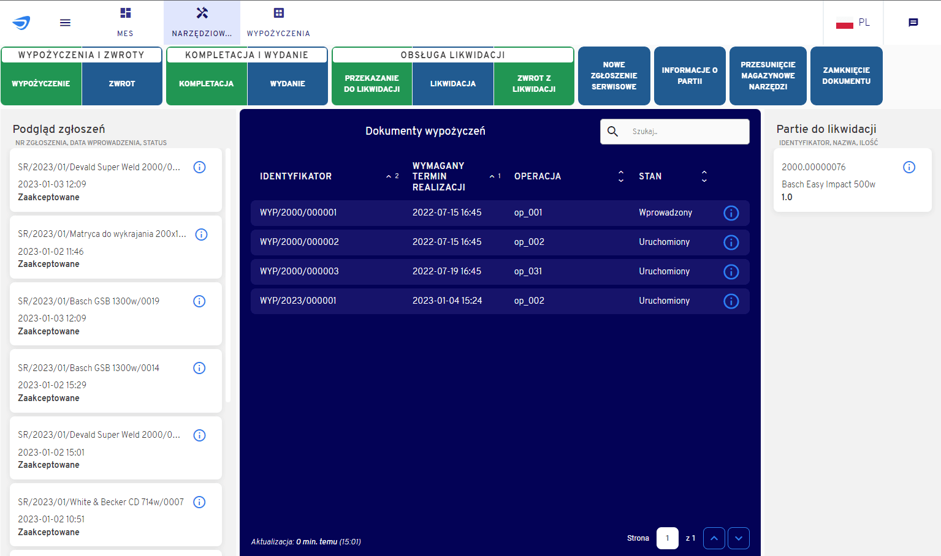
Task: Switch to the MES tab
Action: (125, 22)
